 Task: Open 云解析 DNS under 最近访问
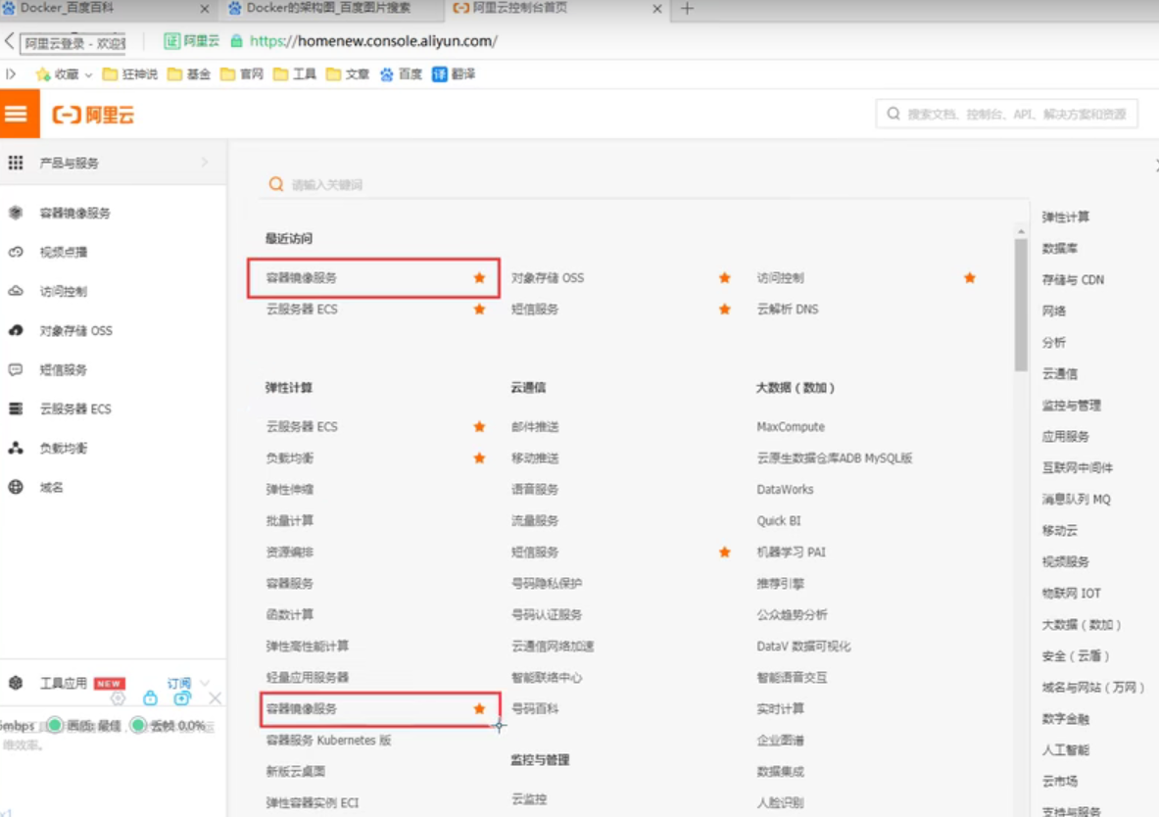(x=788, y=309)
